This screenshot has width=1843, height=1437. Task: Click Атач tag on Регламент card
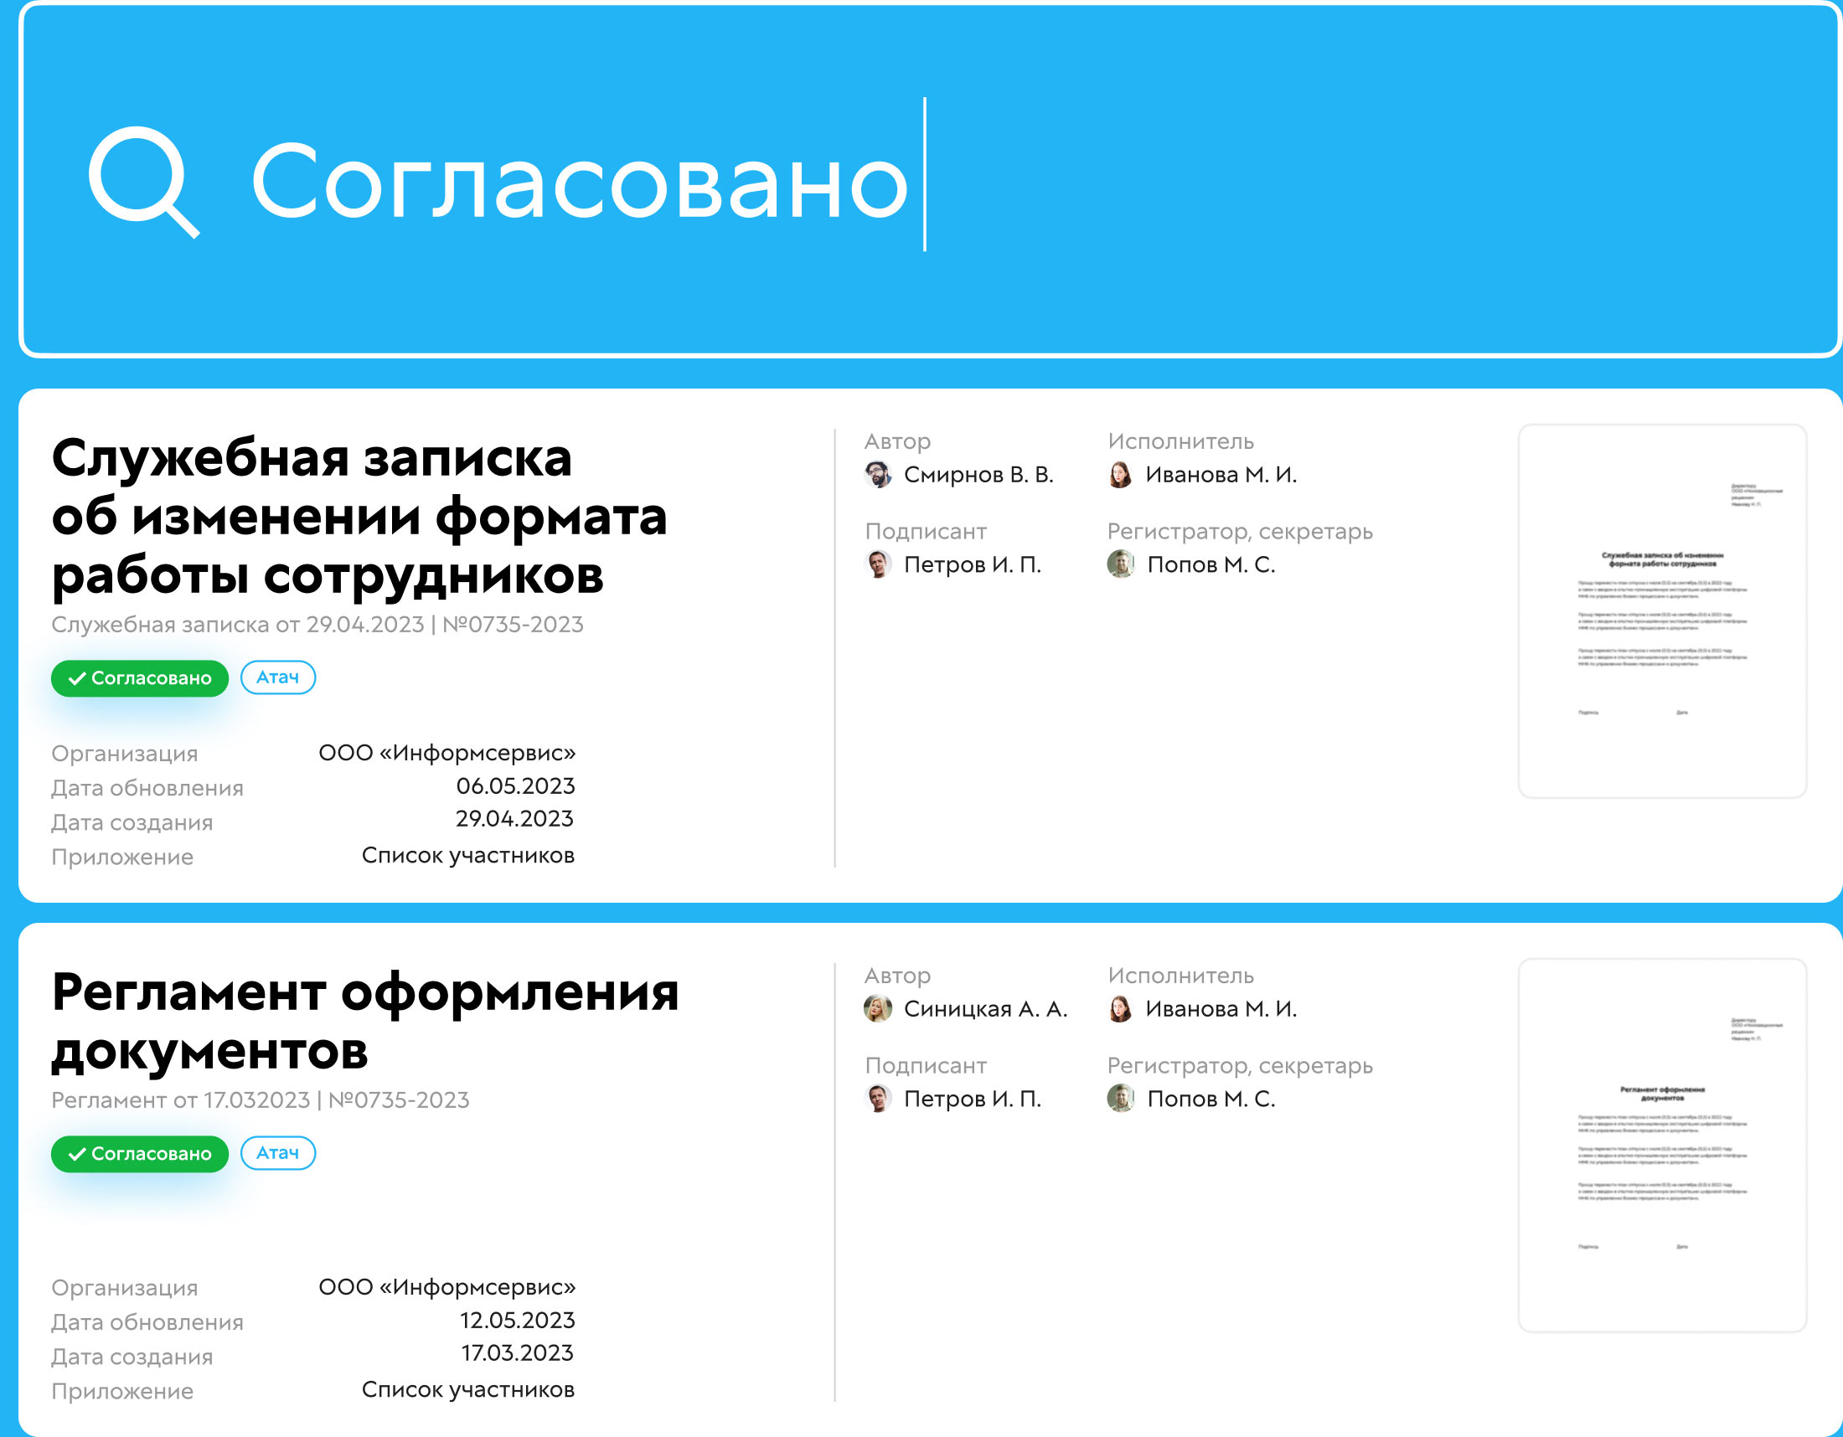[x=277, y=1153]
